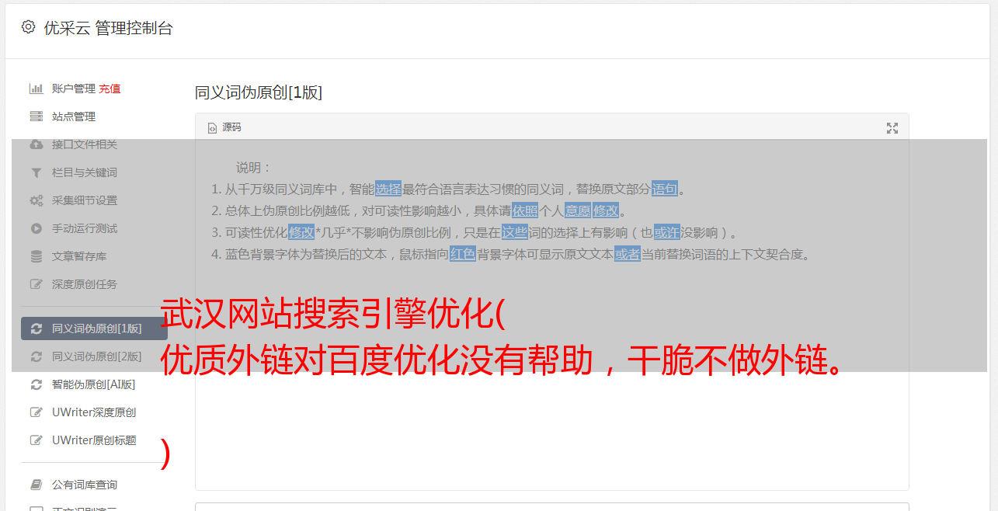Open 同义词伪原创[1版] menu item
The width and height of the screenshot is (998, 511).
94,328
